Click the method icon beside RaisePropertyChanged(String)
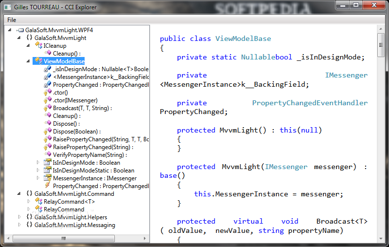Image resolution: width=389 pixels, height=247 pixels. pyautogui.click(x=48, y=147)
